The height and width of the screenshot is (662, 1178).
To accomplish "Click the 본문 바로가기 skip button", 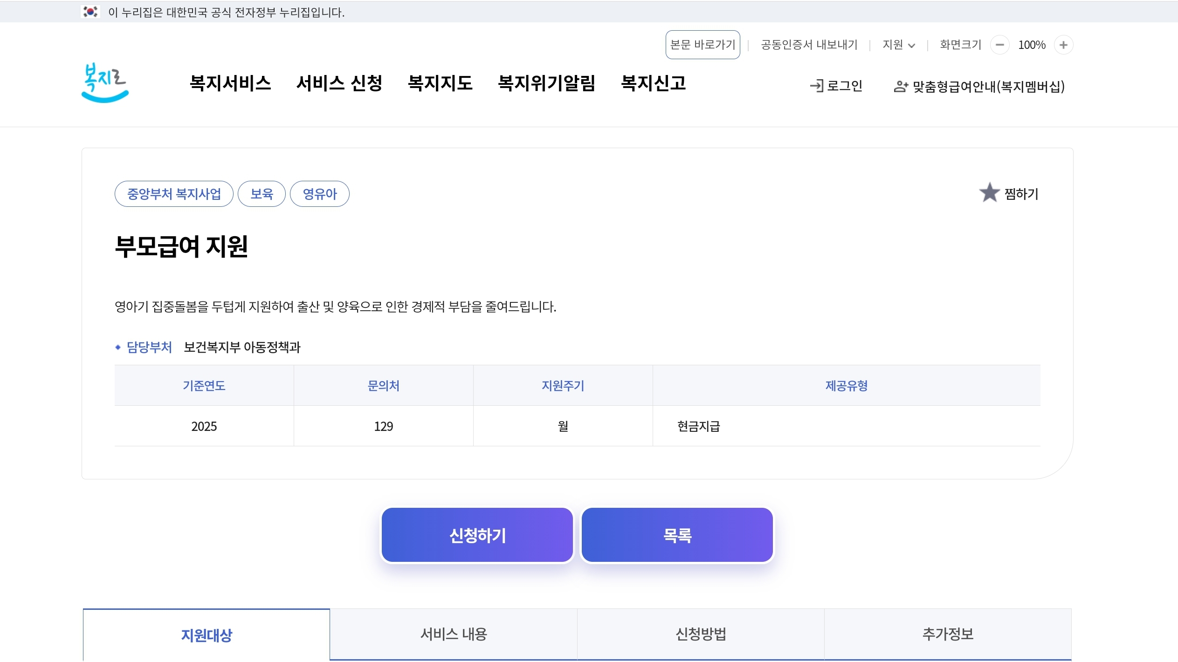I will pyautogui.click(x=702, y=45).
